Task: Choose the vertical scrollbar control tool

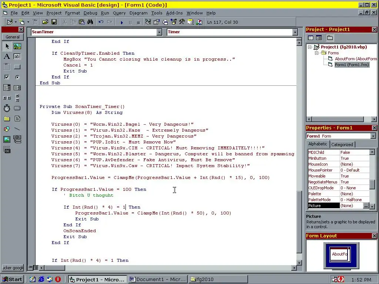Action: [x=17, y=98]
